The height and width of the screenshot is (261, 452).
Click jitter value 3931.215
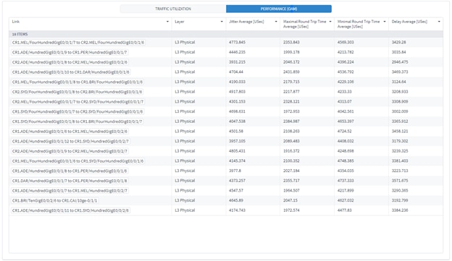(x=238, y=62)
